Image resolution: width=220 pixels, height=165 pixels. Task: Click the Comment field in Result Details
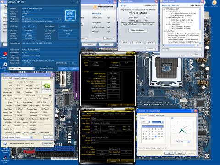185,49
